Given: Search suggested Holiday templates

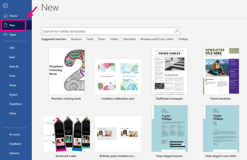Looking at the screenshot, I should pos(183,39).
